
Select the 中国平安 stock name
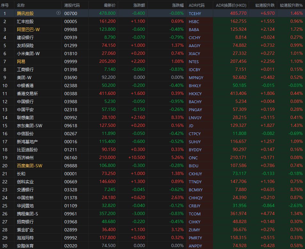(25, 110)
